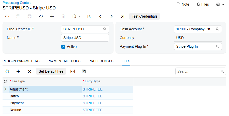Click the Delete trash icon
Viewport: 229px width, 116px height.
(63, 16)
